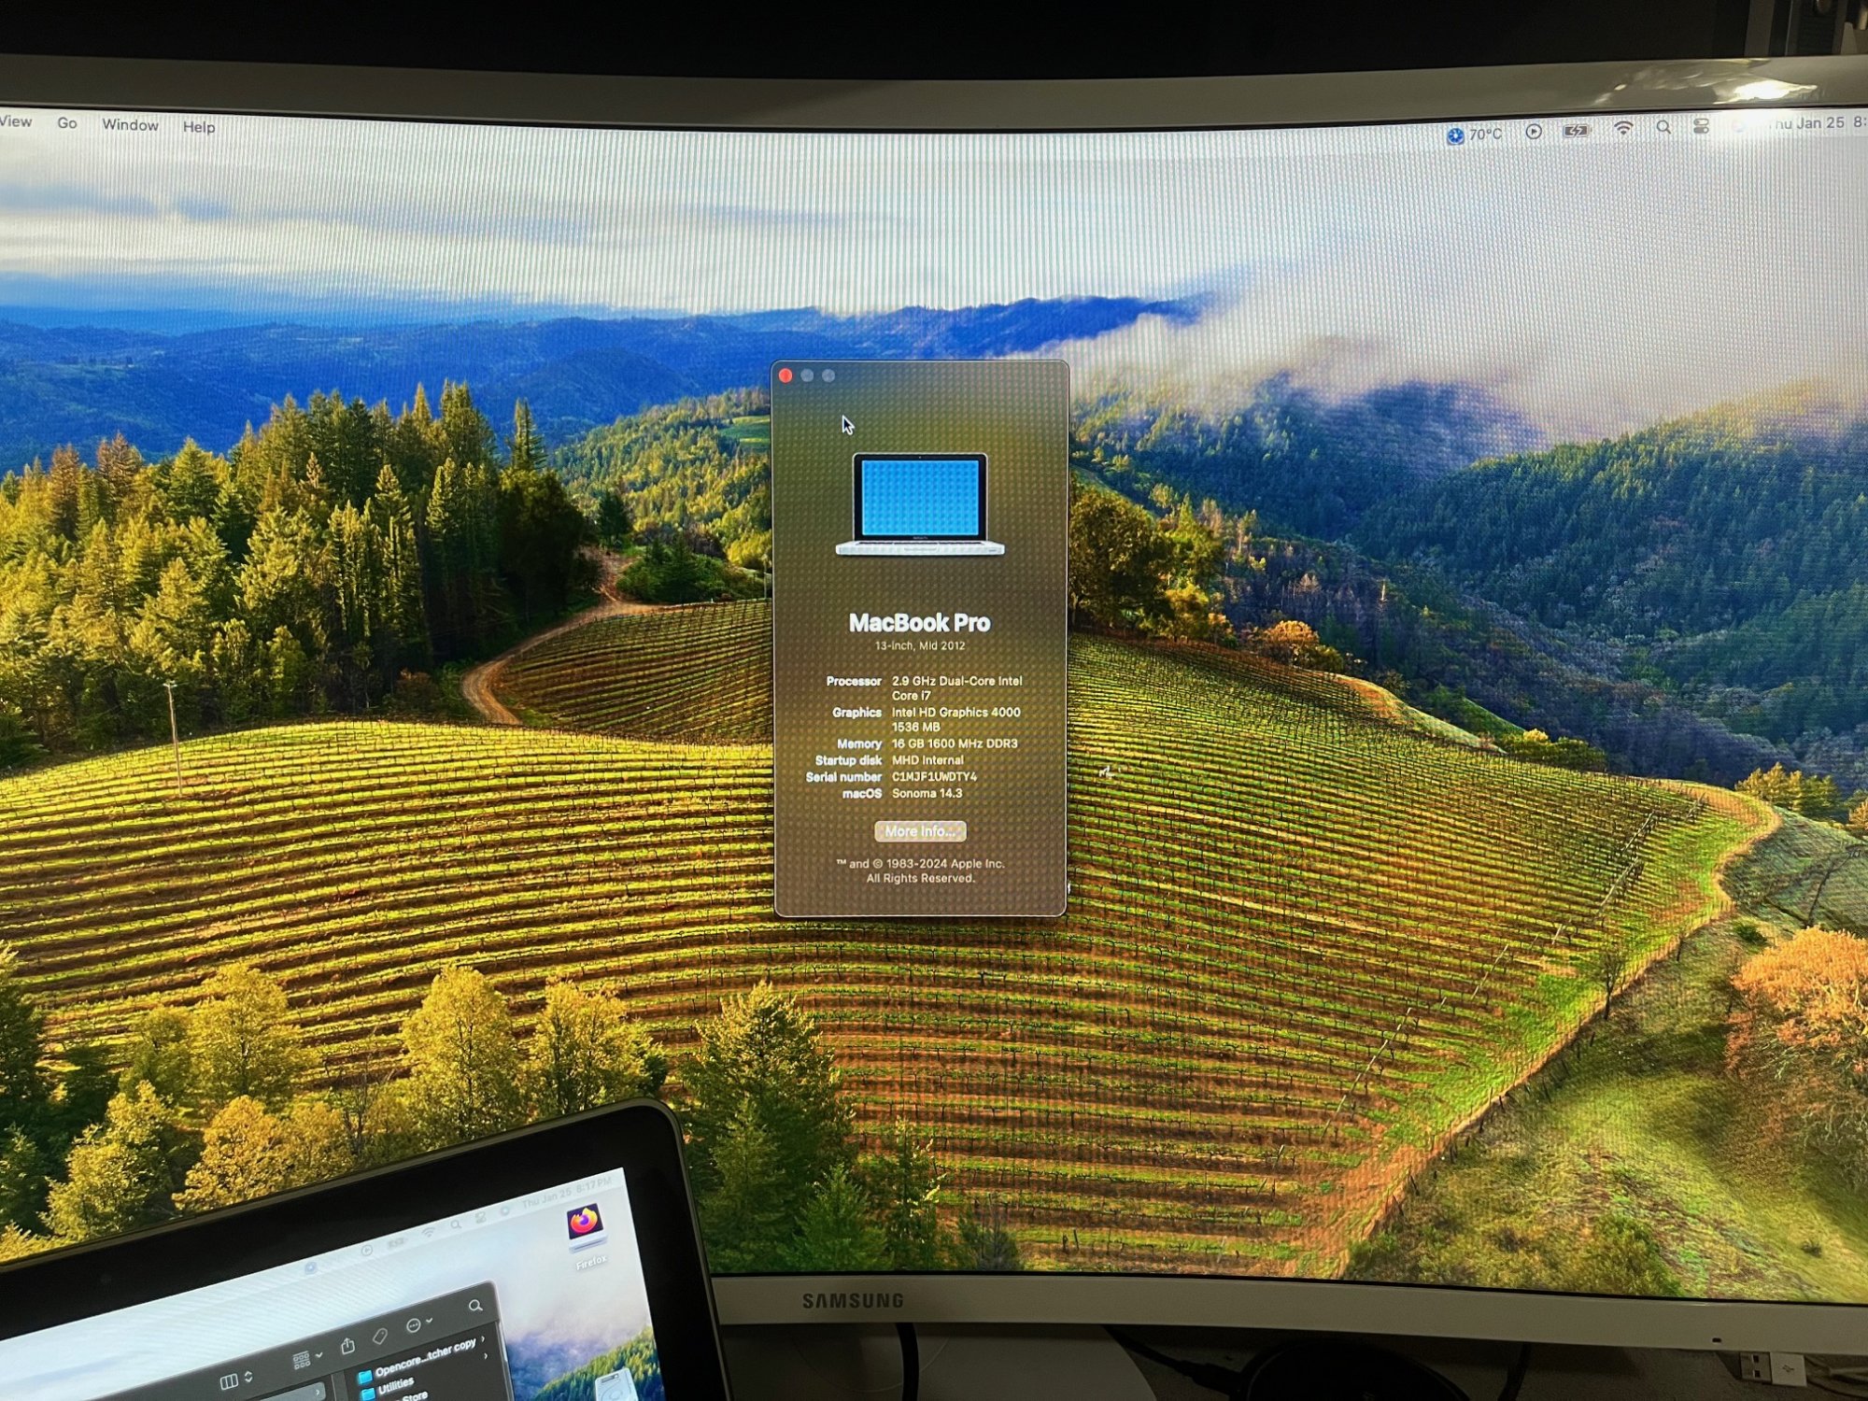Close the About This Mac window
This screenshot has height=1401, width=1868.
pyautogui.click(x=786, y=375)
